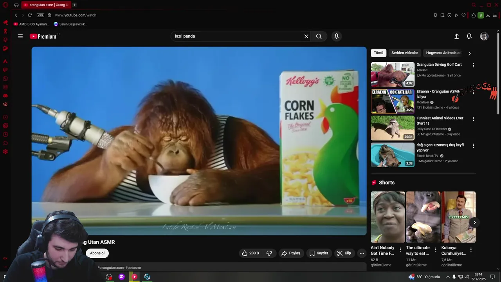Click the #petasmr hashtag
The image size is (501, 282).
(x=133, y=268)
